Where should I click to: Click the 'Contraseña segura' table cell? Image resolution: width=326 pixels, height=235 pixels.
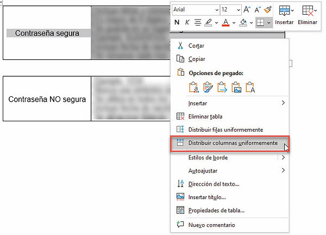click(47, 33)
